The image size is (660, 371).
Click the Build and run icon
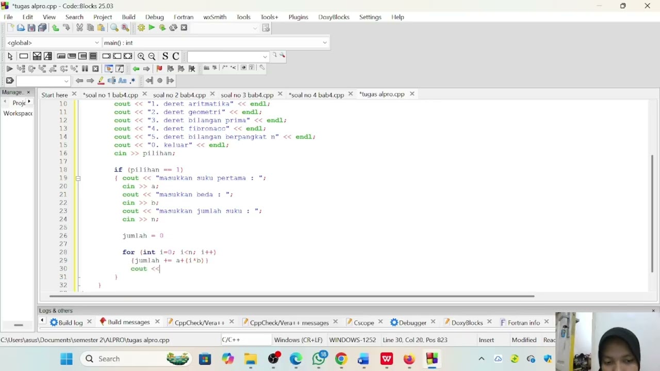pyautogui.click(x=162, y=28)
